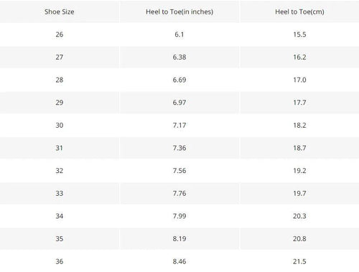This screenshot has height=272, width=359.
Task: Click the 21.5 cm cell
Action: pyautogui.click(x=299, y=261)
